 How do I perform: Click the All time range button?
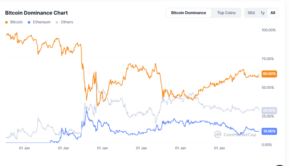[273, 13]
